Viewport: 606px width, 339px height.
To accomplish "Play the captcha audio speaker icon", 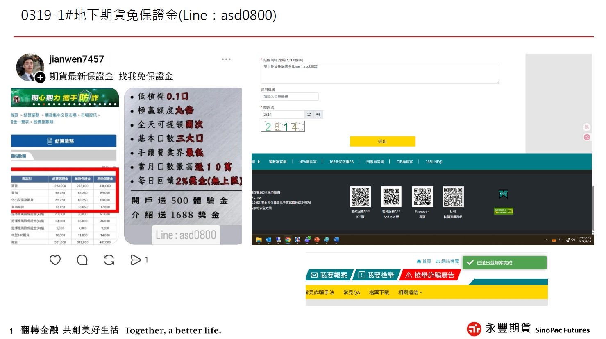I will (x=318, y=115).
